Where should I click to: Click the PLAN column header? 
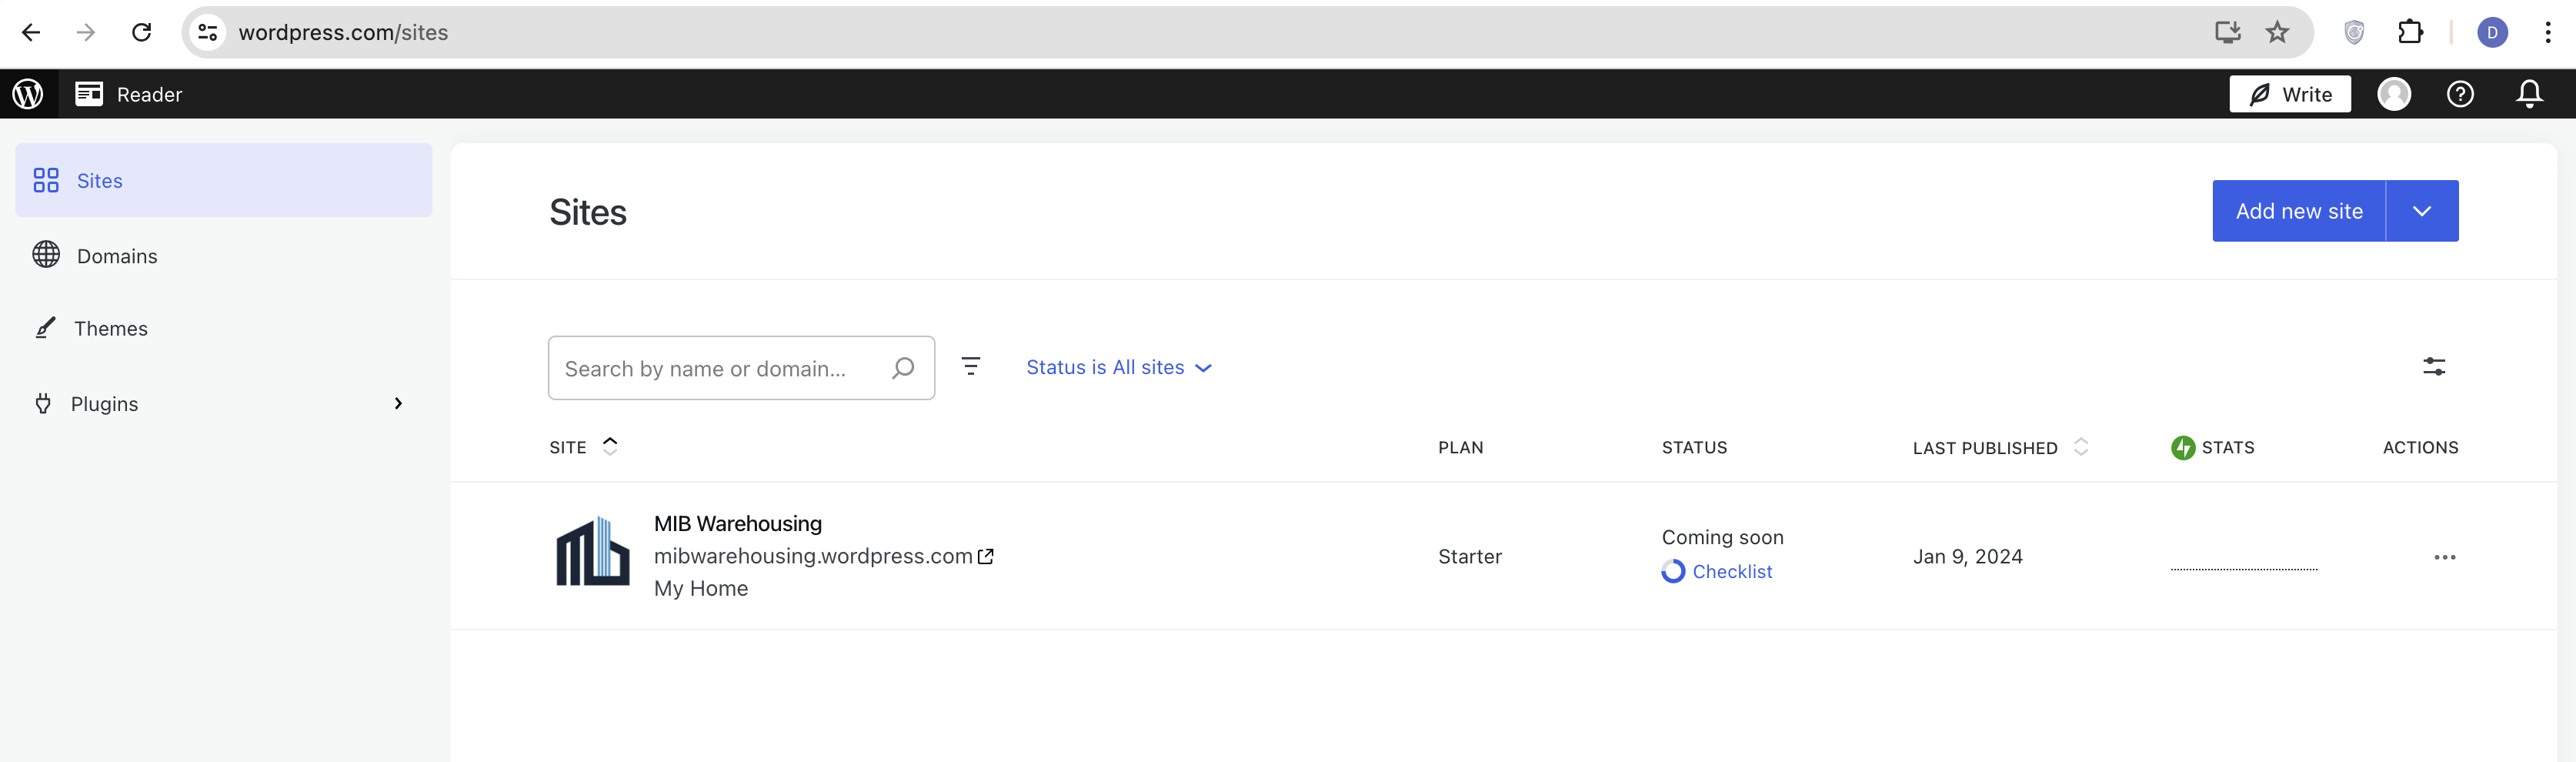point(1460,447)
